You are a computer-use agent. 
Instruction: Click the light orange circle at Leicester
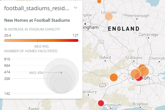pos(109,16)
